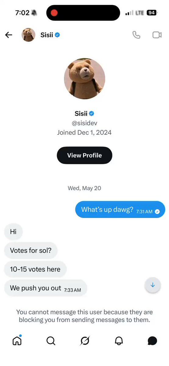Open the Grok tab icon
This screenshot has height=366, width=169.
coord(85,340)
